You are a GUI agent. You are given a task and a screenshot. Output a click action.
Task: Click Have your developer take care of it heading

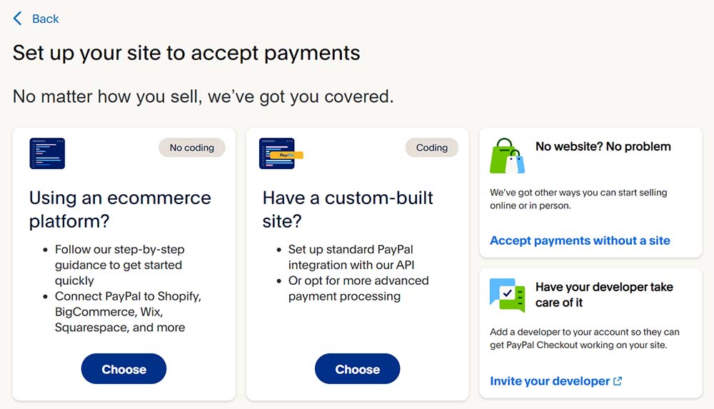tap(604, 295)
